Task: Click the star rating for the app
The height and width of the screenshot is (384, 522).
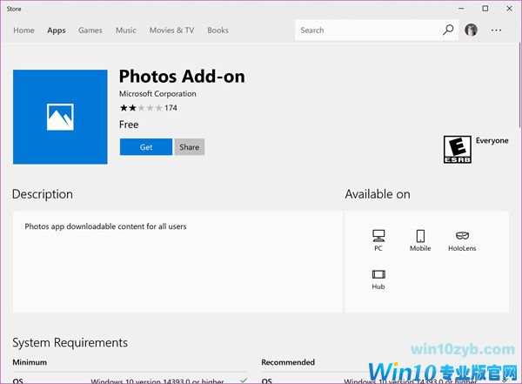Action: 140,108
